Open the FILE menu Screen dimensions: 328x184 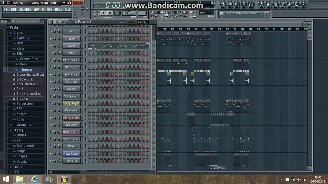6,9
